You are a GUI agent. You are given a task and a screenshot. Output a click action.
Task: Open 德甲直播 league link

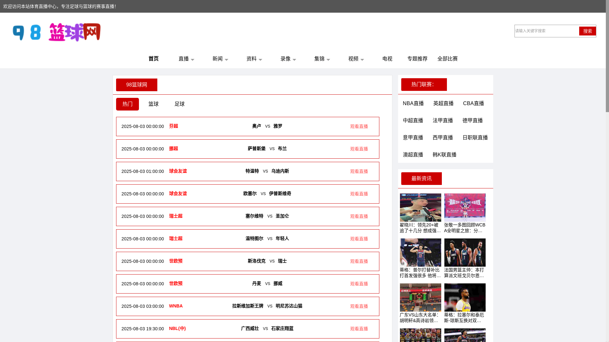[x=473, y=121]
